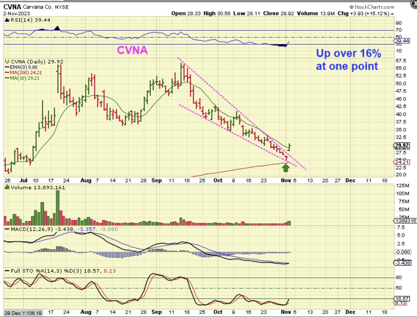Click the green up-triangle beside the Chg value
This screenshot has width=417, height=317.
[x=392, y=14]
